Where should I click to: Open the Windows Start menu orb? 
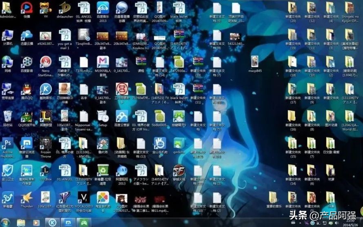pos(6,223)
